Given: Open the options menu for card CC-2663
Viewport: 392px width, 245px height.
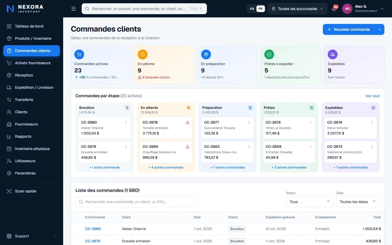Looking at the screenshot, I should pos(249,147).
